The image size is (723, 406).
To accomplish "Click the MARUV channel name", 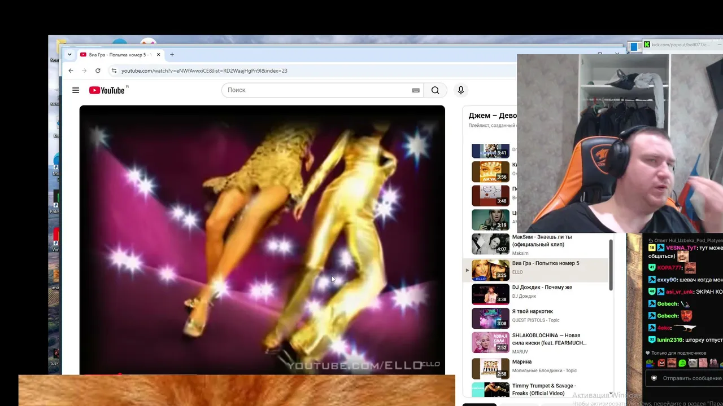I will [x=520, y=352].
